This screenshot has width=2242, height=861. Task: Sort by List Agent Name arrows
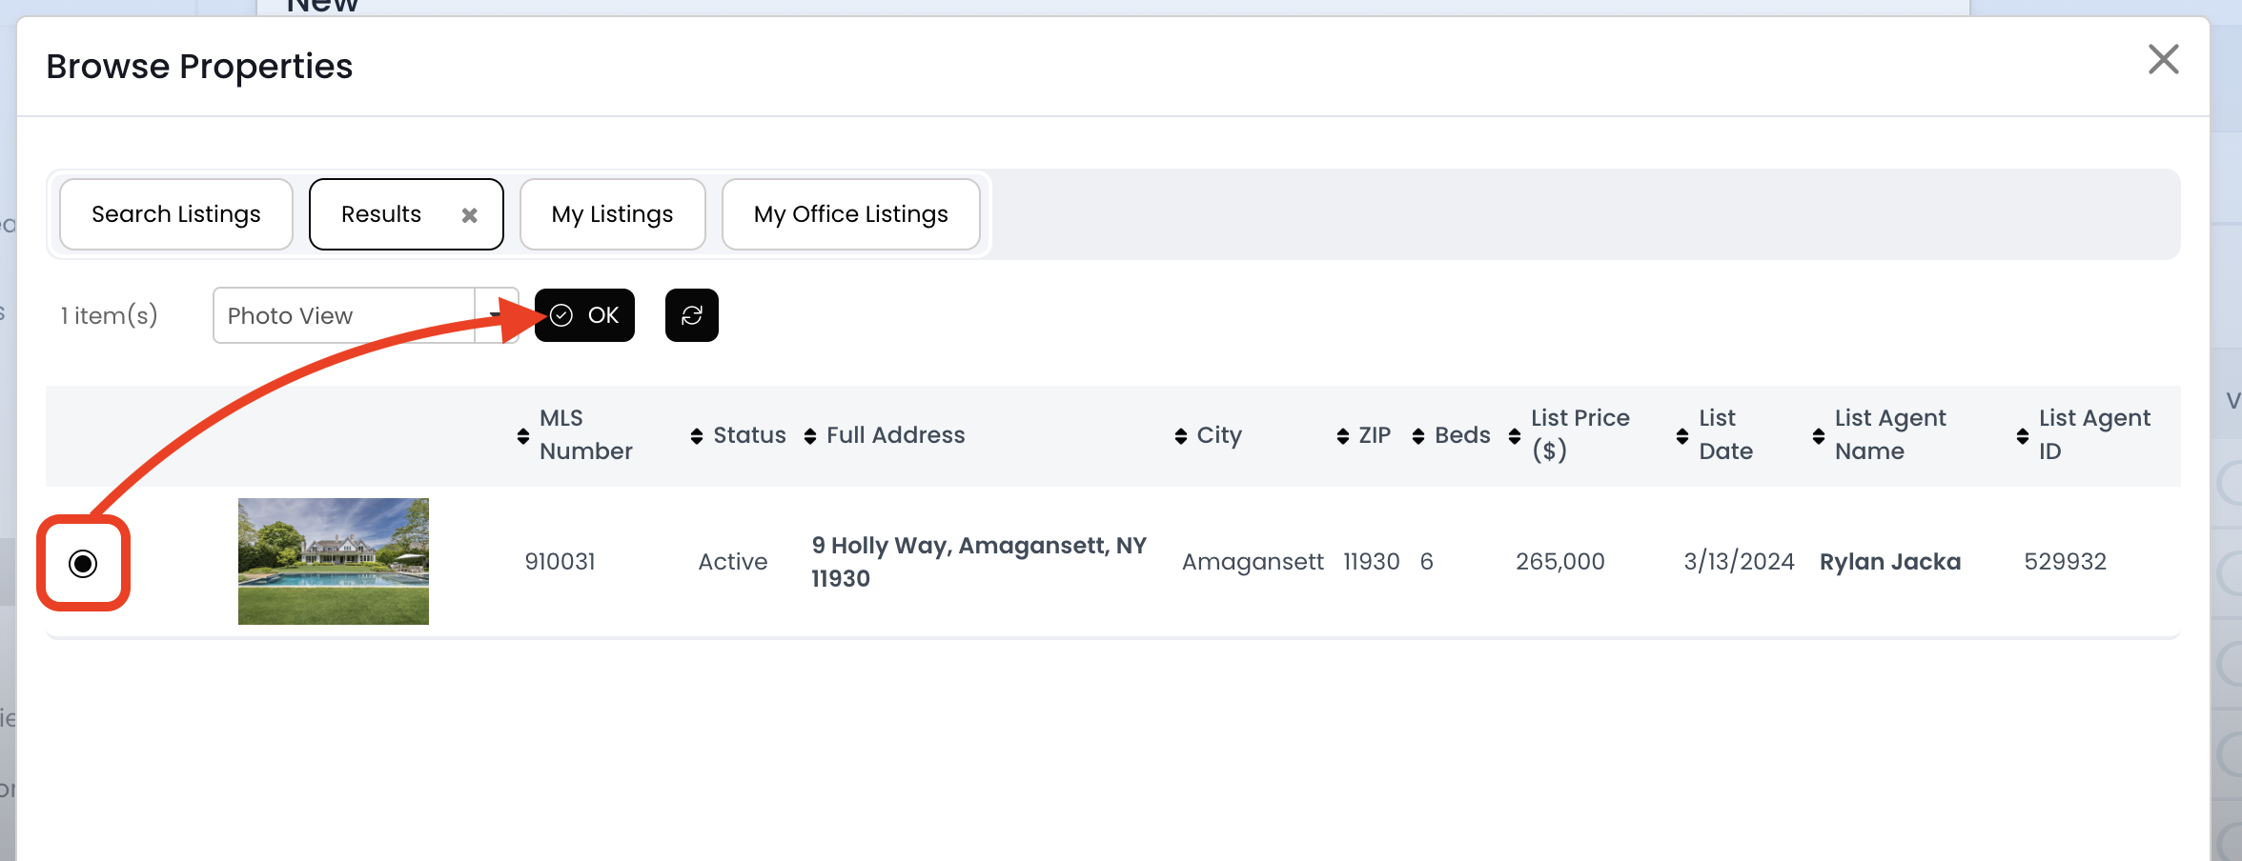click(1819, 435)
